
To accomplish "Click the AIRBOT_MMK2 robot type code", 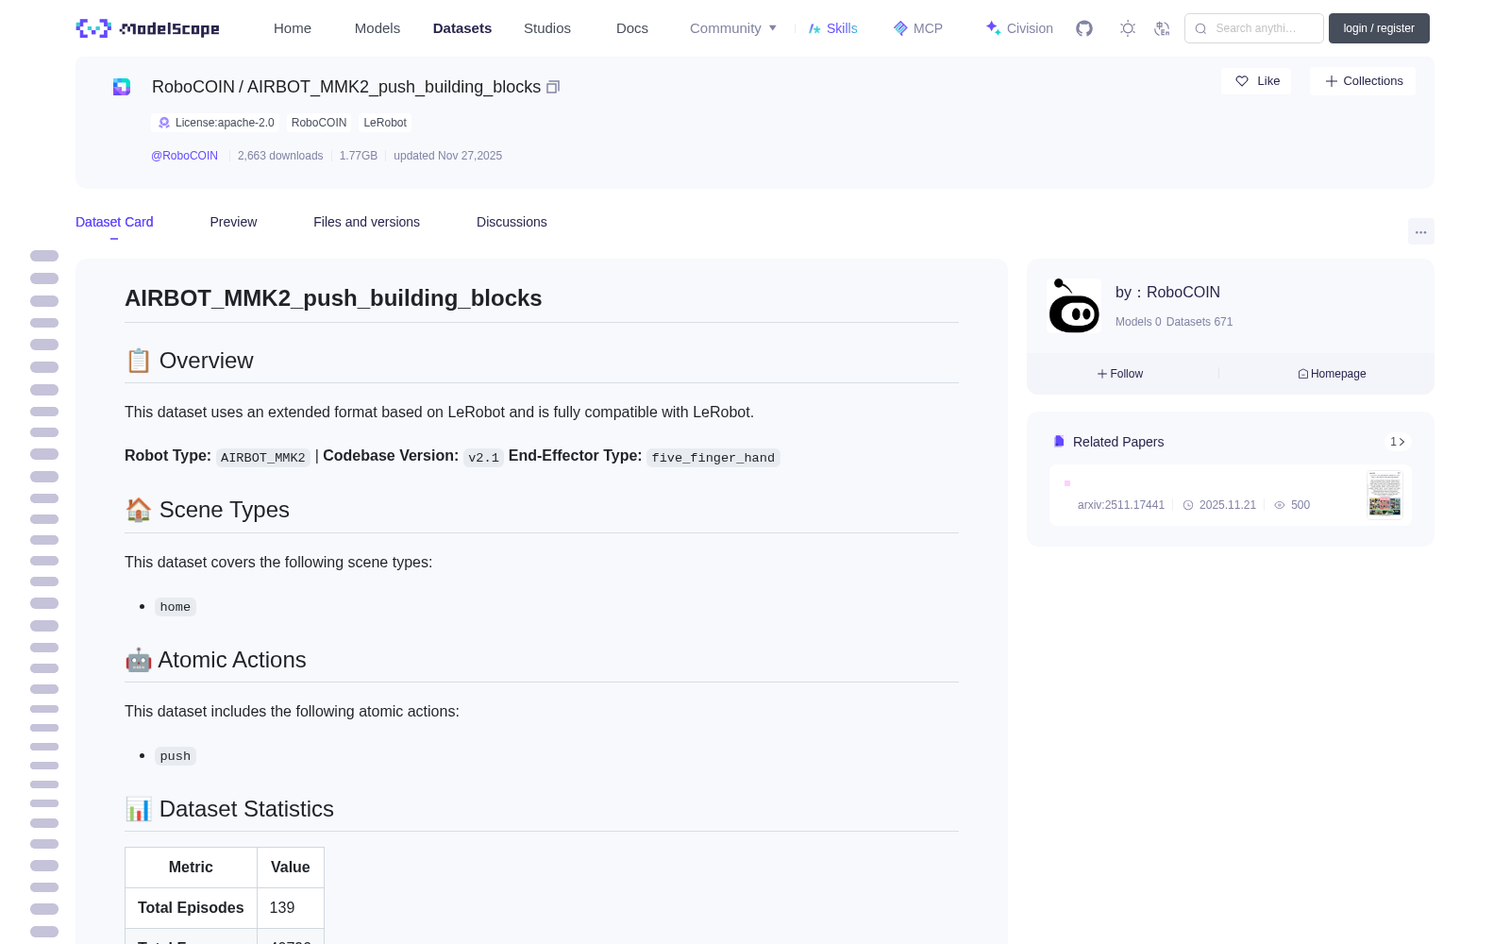I will pyautogui.click(x=263, y=458).
